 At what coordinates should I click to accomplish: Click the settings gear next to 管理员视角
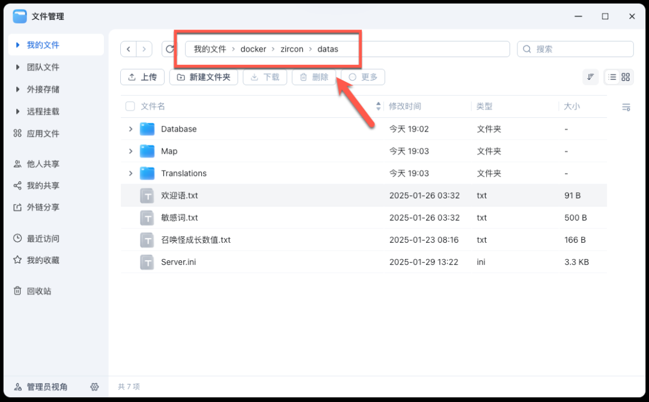click(94, 387)
